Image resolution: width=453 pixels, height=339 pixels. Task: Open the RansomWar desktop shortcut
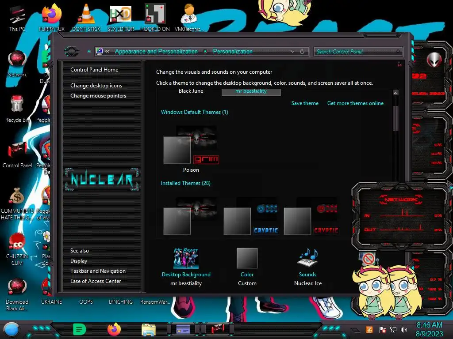(155, 302)
